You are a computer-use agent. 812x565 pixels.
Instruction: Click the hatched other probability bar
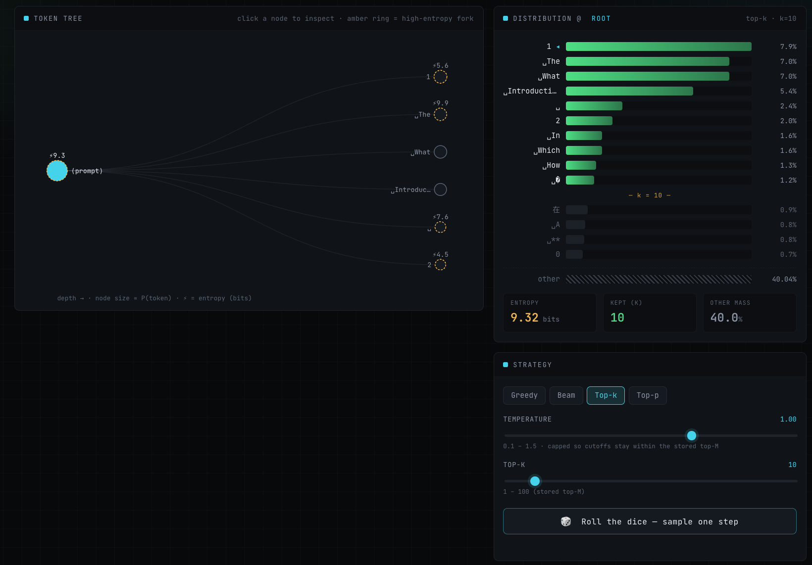pyautogui.click(x=659, y=279)
